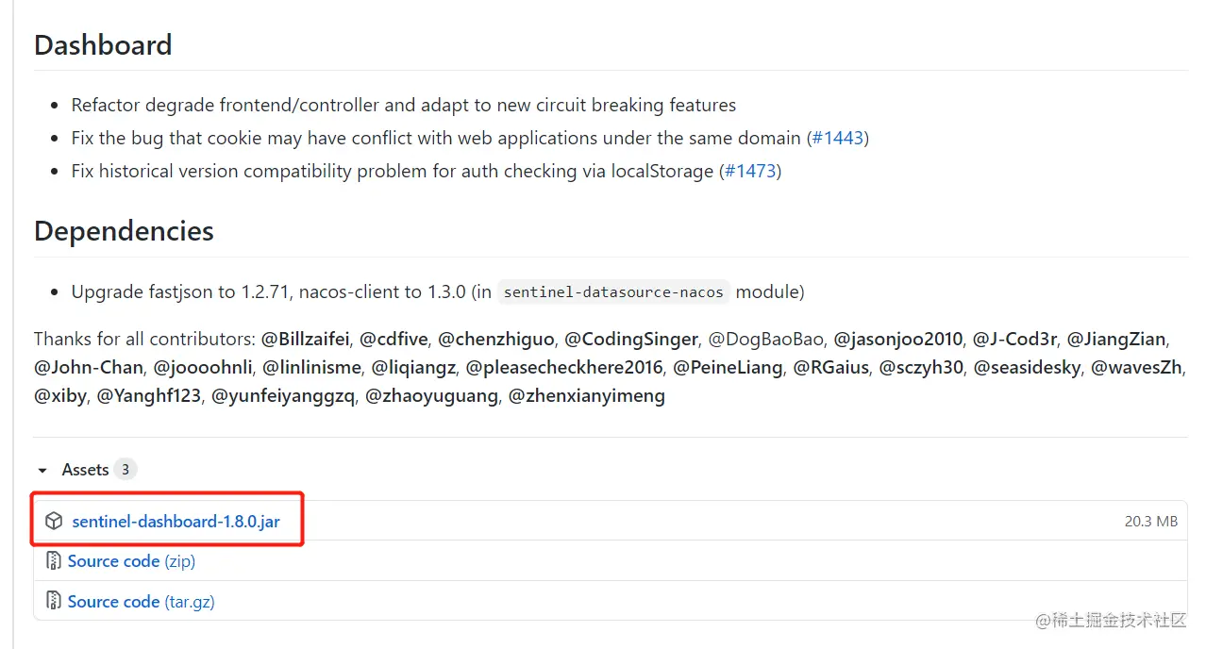Visit @cdfive user profile
The image size is (1206, 649).
394,339
